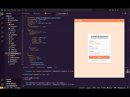Click the remote window indicator in status bar
This screenshot has width=130, height=97.
click(2, 88)
